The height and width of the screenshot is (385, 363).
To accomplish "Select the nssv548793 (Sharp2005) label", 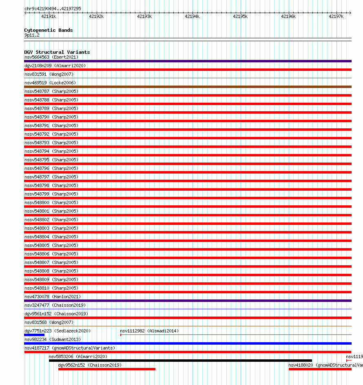I will pos(51,143).
